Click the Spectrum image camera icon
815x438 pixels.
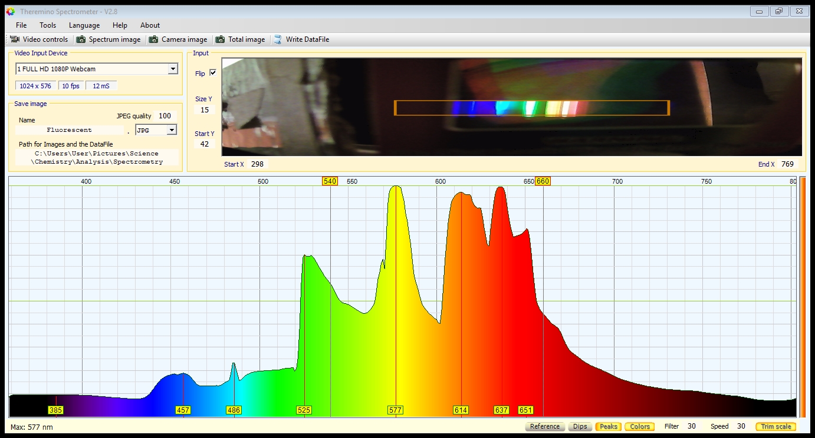point(81,39)
